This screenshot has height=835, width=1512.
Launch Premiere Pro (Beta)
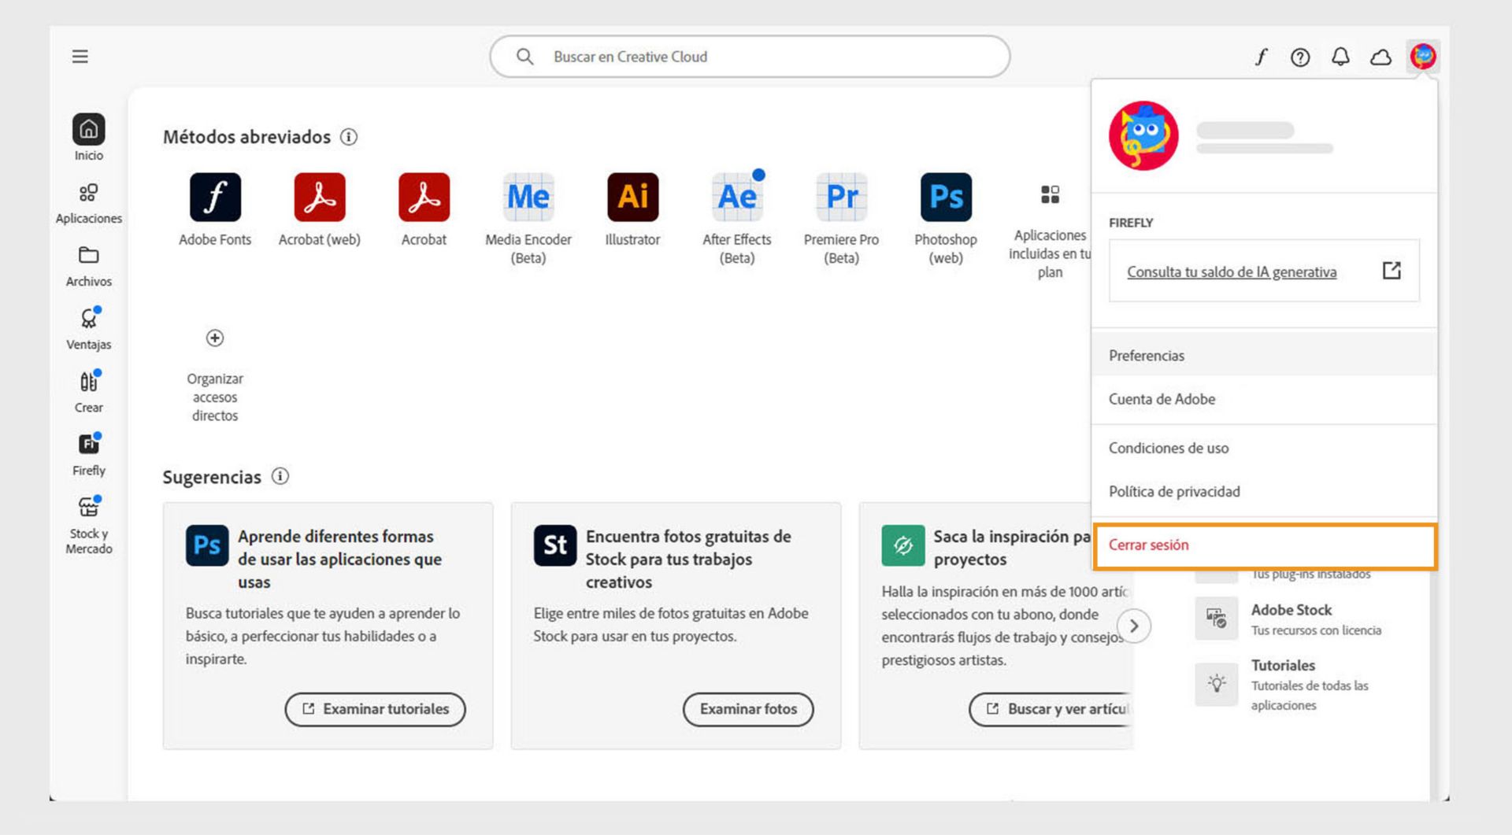tap(841, 219)
